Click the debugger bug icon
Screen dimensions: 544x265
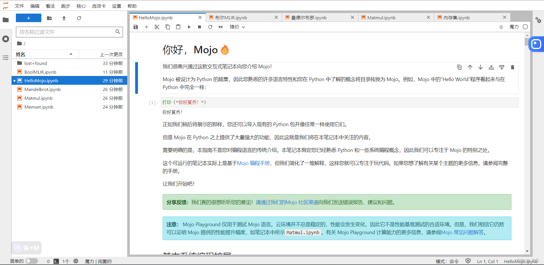point(501,27)
